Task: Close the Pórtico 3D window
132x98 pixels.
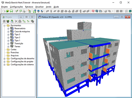Action: point(128,17)
